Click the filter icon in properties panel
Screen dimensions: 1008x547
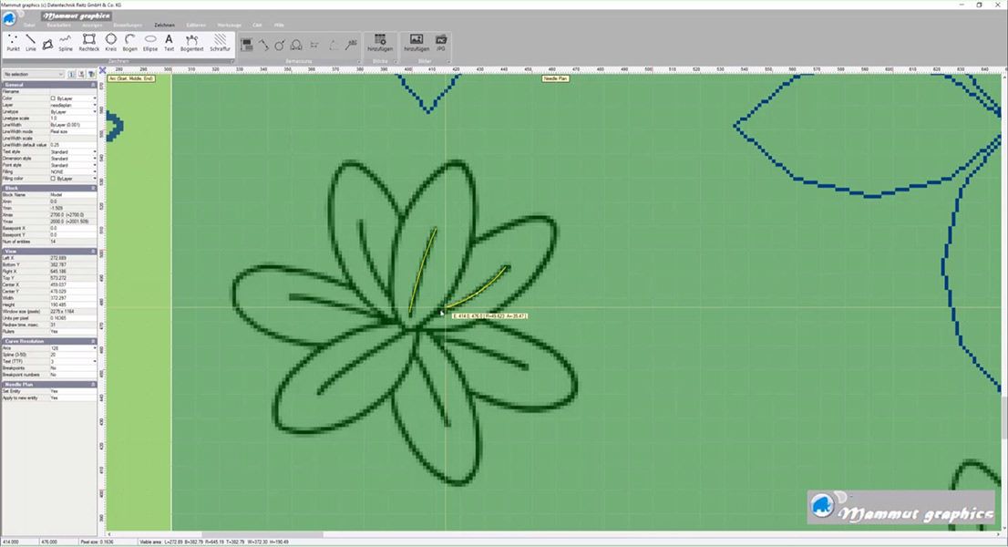tap(92, 74)
